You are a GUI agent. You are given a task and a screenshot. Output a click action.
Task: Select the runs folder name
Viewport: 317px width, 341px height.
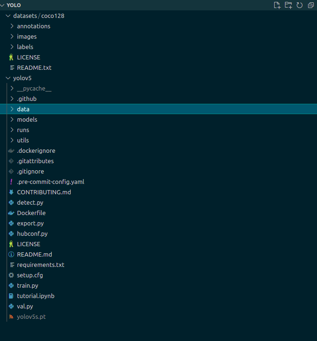23,130
